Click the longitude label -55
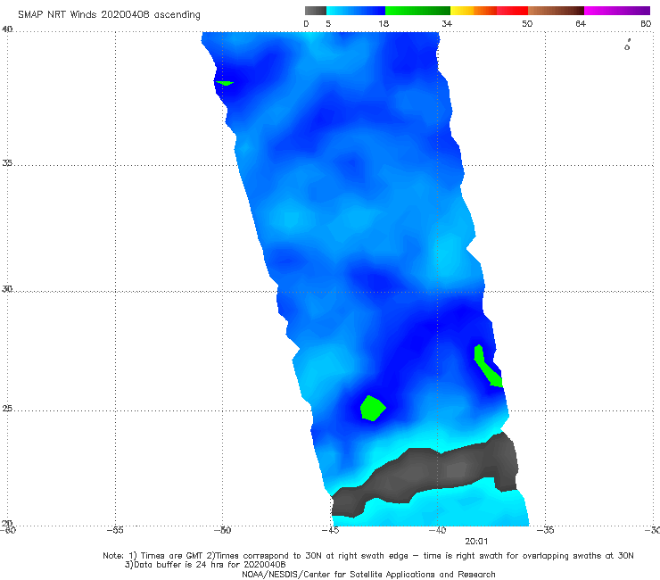This screenshot has height=580, width=660. click(x=115, y=530)
